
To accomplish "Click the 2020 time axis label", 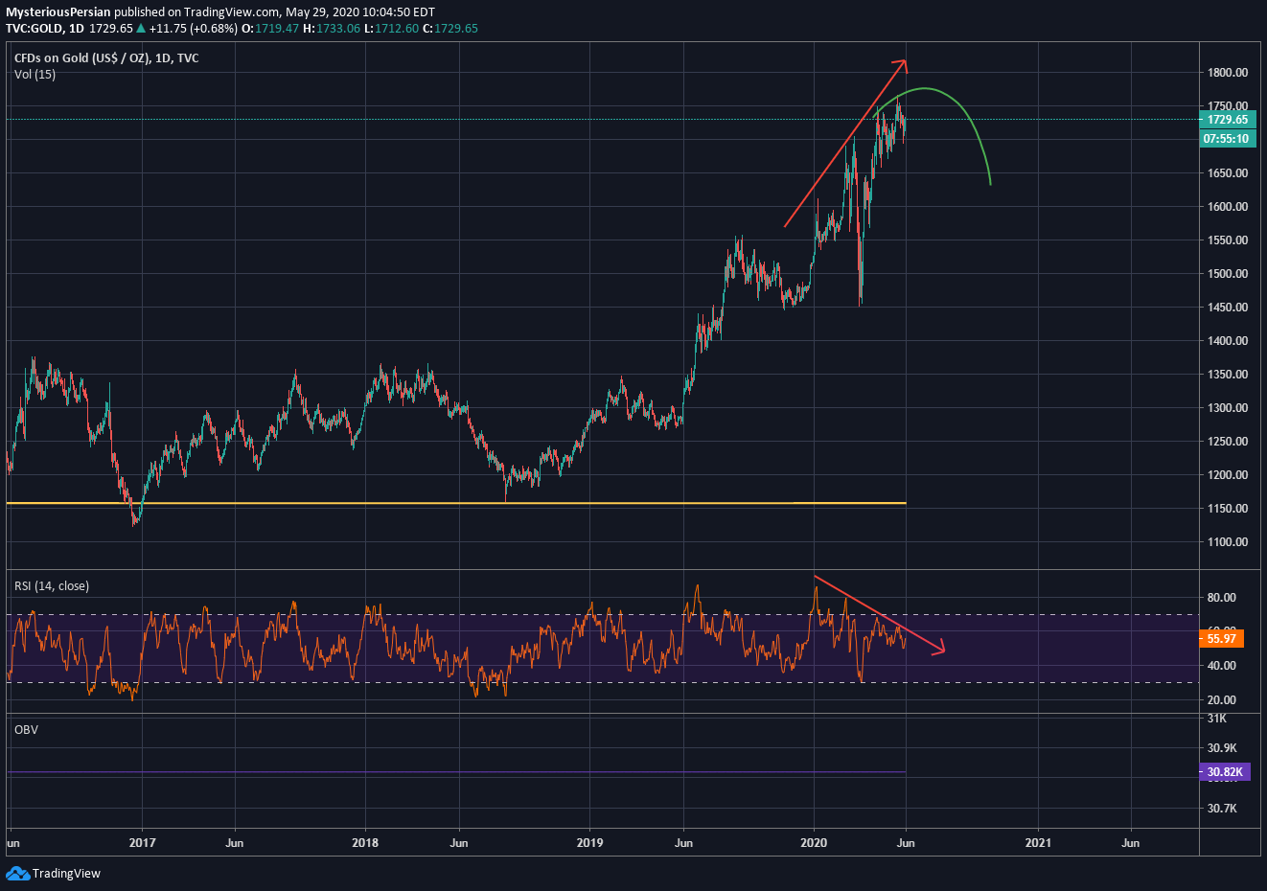I will tap(814, 843).
